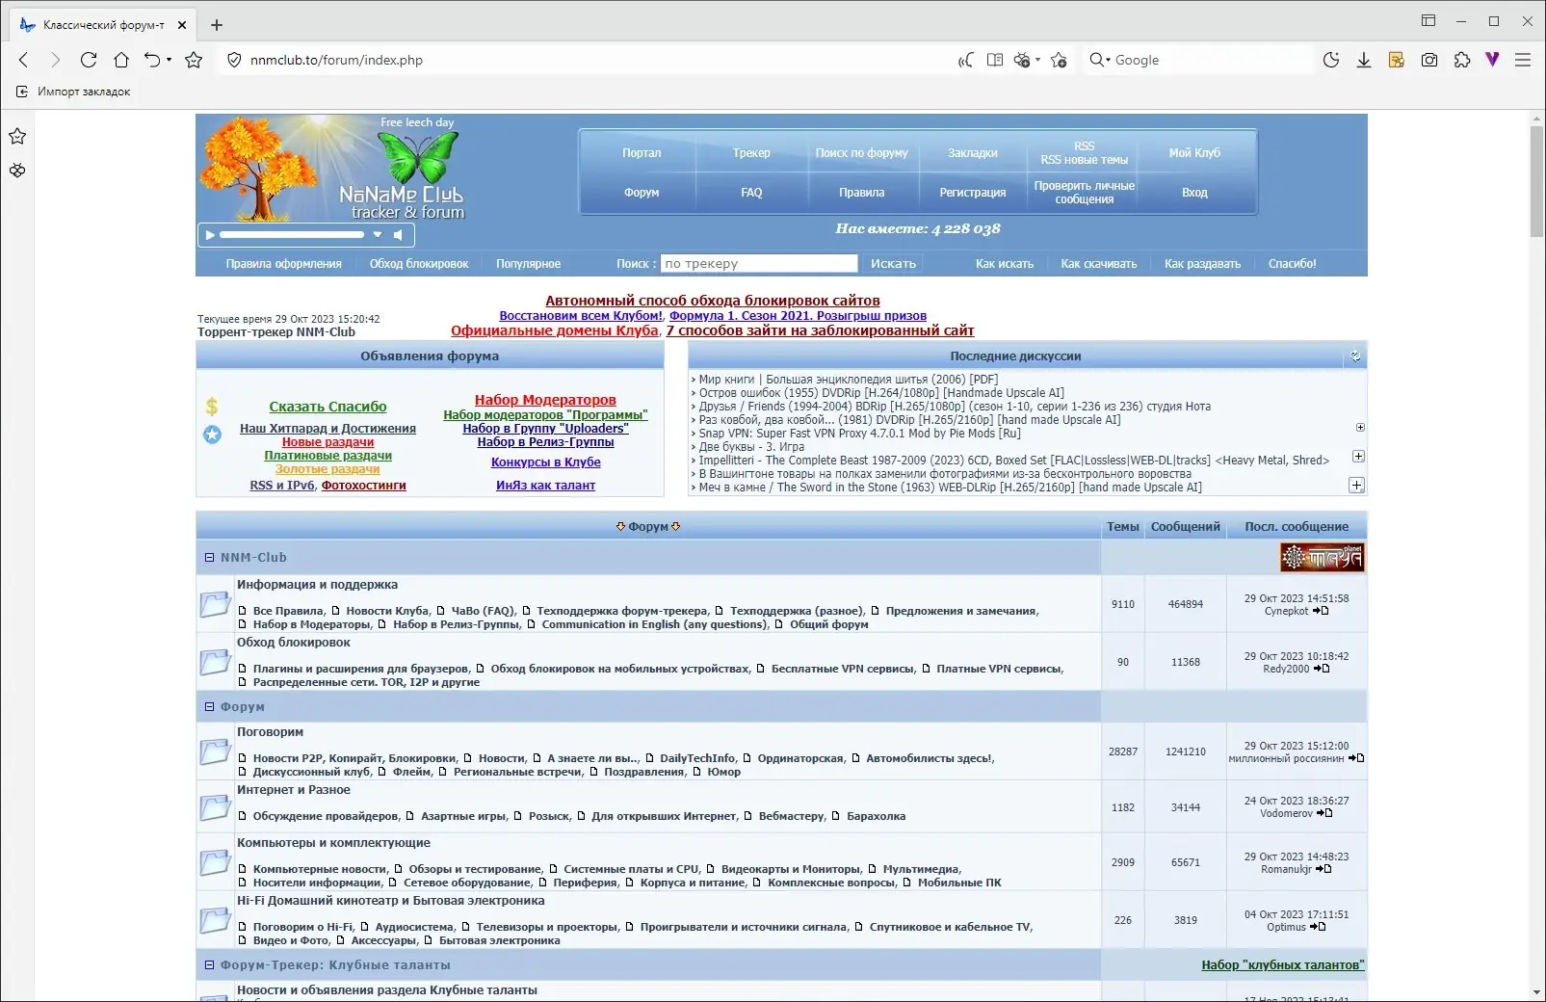Open the Правила menu item
The width and height of the screenshot is (1546, 1002).
click(861, 193)
